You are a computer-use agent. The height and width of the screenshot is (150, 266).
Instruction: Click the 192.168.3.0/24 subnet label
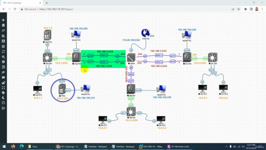(158, 51)
